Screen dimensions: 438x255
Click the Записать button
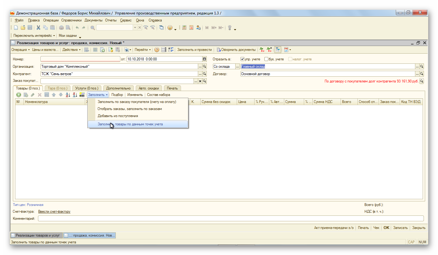[x=400, y=228]
